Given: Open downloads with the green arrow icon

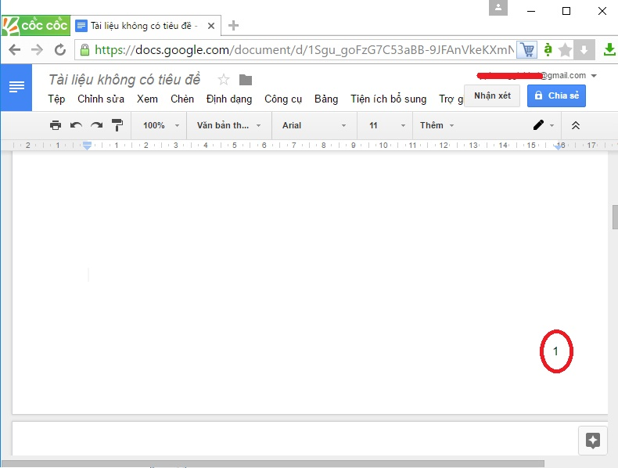Looking at the screenshot, I should (x=609, y=49).
